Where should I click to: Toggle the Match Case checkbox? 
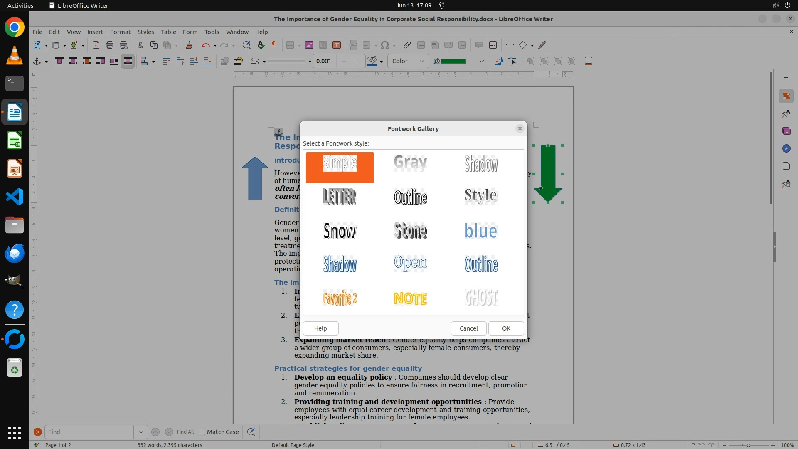pyautogui.click(x=202, y=432)
